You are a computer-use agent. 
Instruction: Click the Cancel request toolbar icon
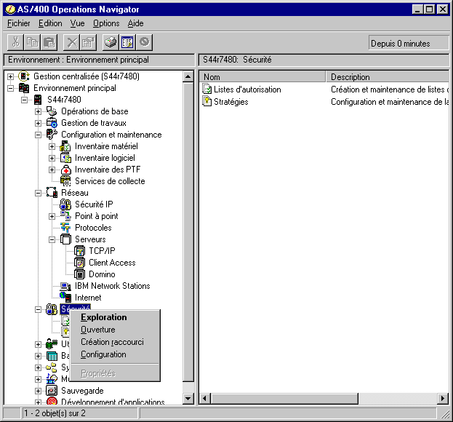[x=145, y=42]
